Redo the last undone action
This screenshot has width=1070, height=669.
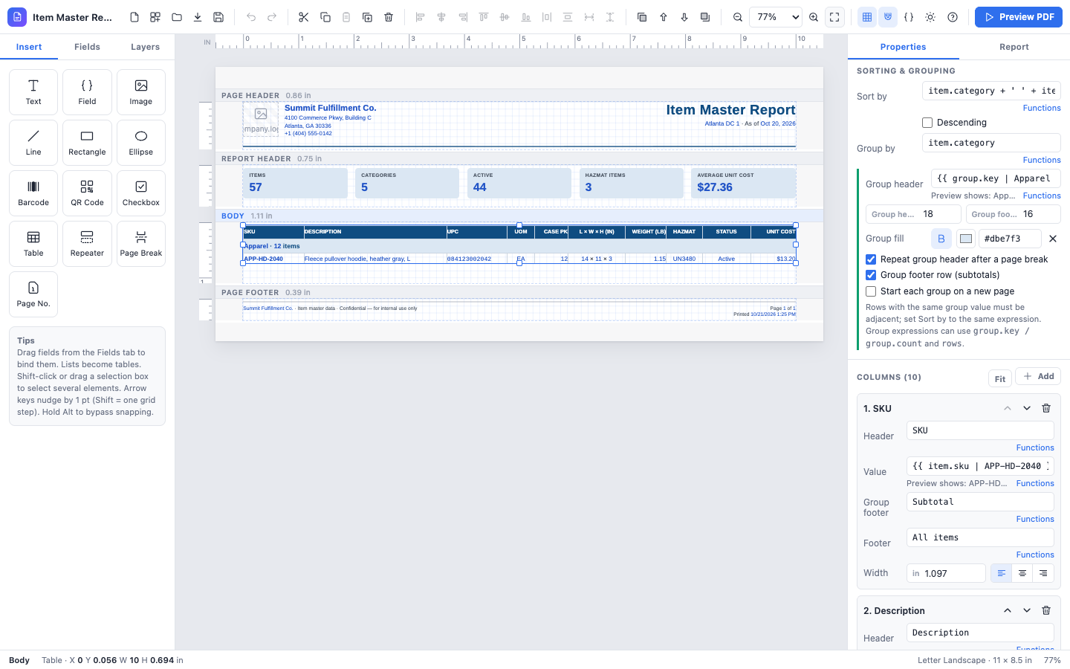272,17
